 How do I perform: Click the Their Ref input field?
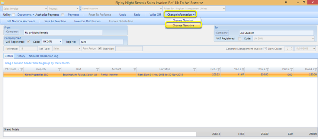click(129, 49)
